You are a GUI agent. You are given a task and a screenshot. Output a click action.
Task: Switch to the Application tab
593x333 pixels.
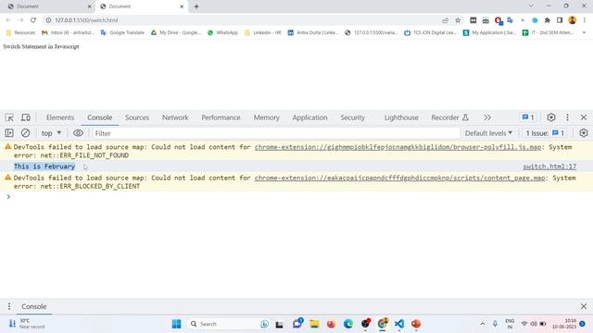(x=309, y=117)
